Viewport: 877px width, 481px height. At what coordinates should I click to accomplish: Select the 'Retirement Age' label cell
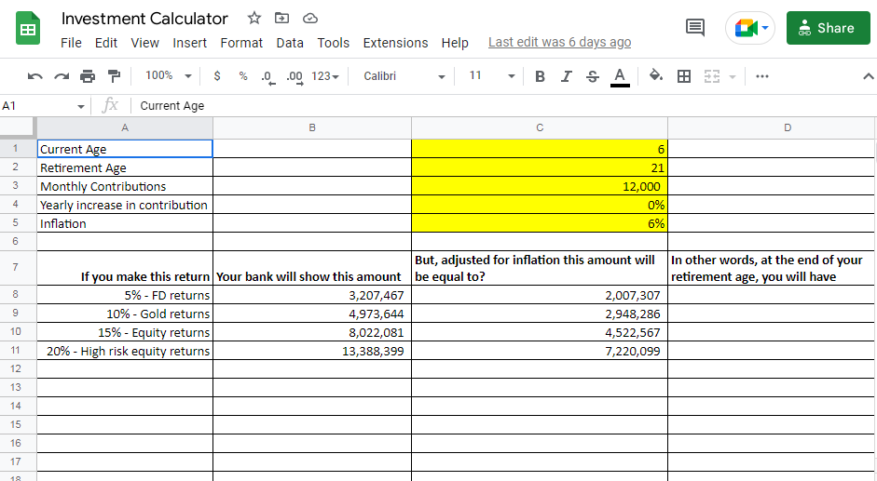coord(125,167)
